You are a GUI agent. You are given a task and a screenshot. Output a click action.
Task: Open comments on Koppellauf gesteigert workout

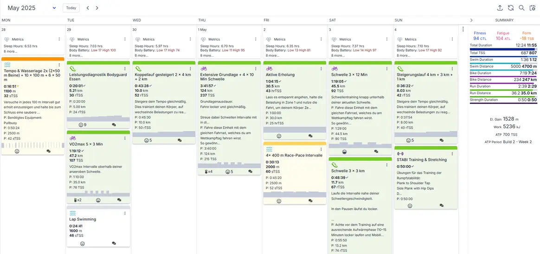(x=180, y=140)
